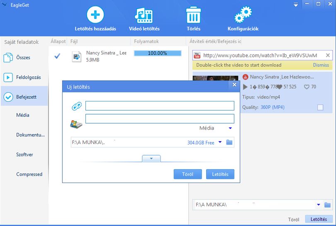Click the folder icon in the dialog path row

[x=229, y=142]
